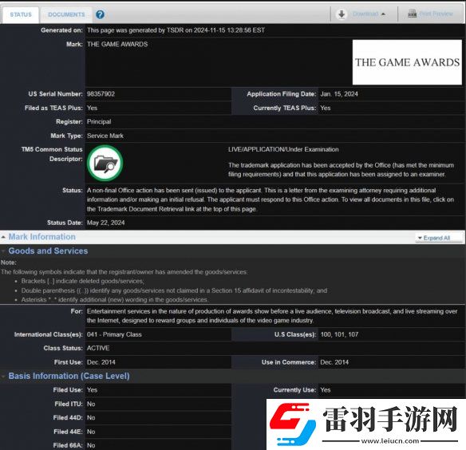
Task: Click the International Class 041 - Primary Class
Action: 114,334
